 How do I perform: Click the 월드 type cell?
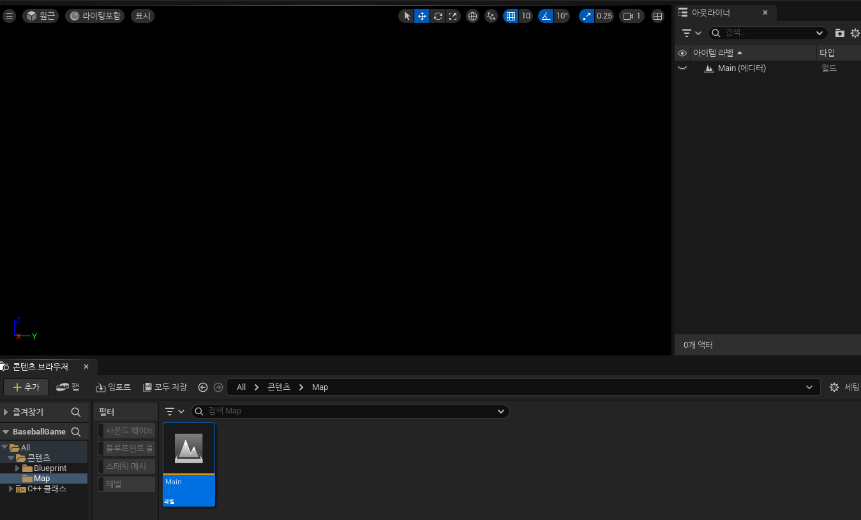click(x=829, y=68)
